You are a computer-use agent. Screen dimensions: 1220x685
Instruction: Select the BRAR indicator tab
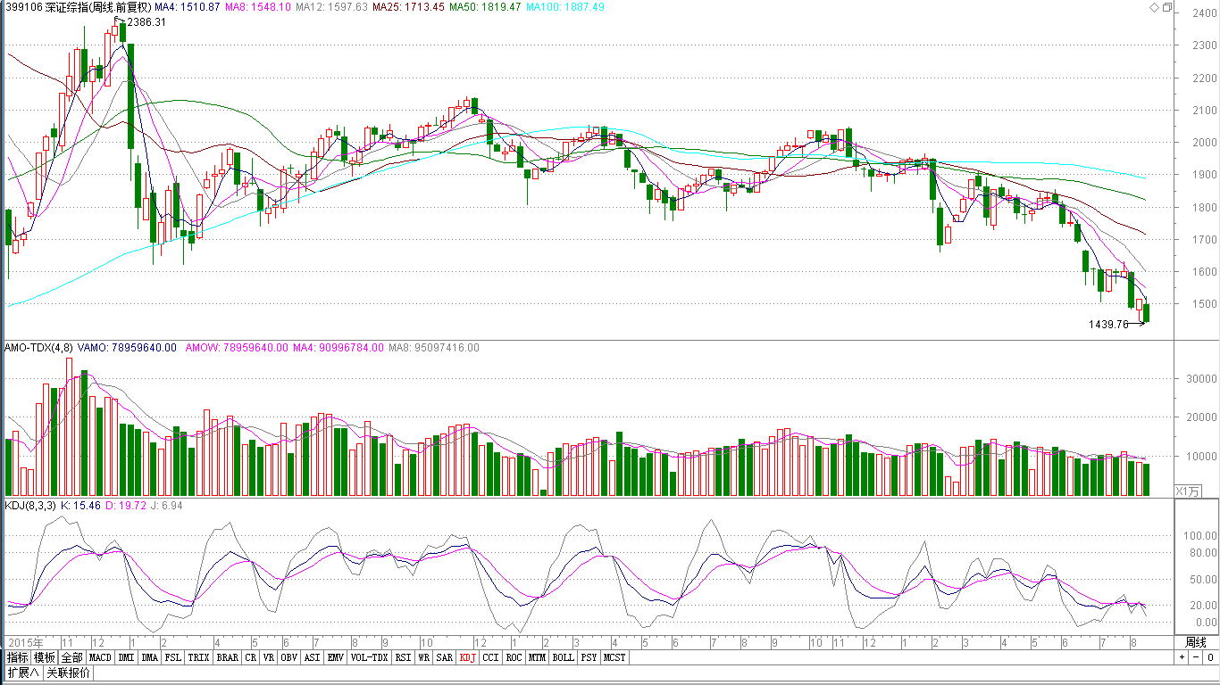click(x=228, y=657)
